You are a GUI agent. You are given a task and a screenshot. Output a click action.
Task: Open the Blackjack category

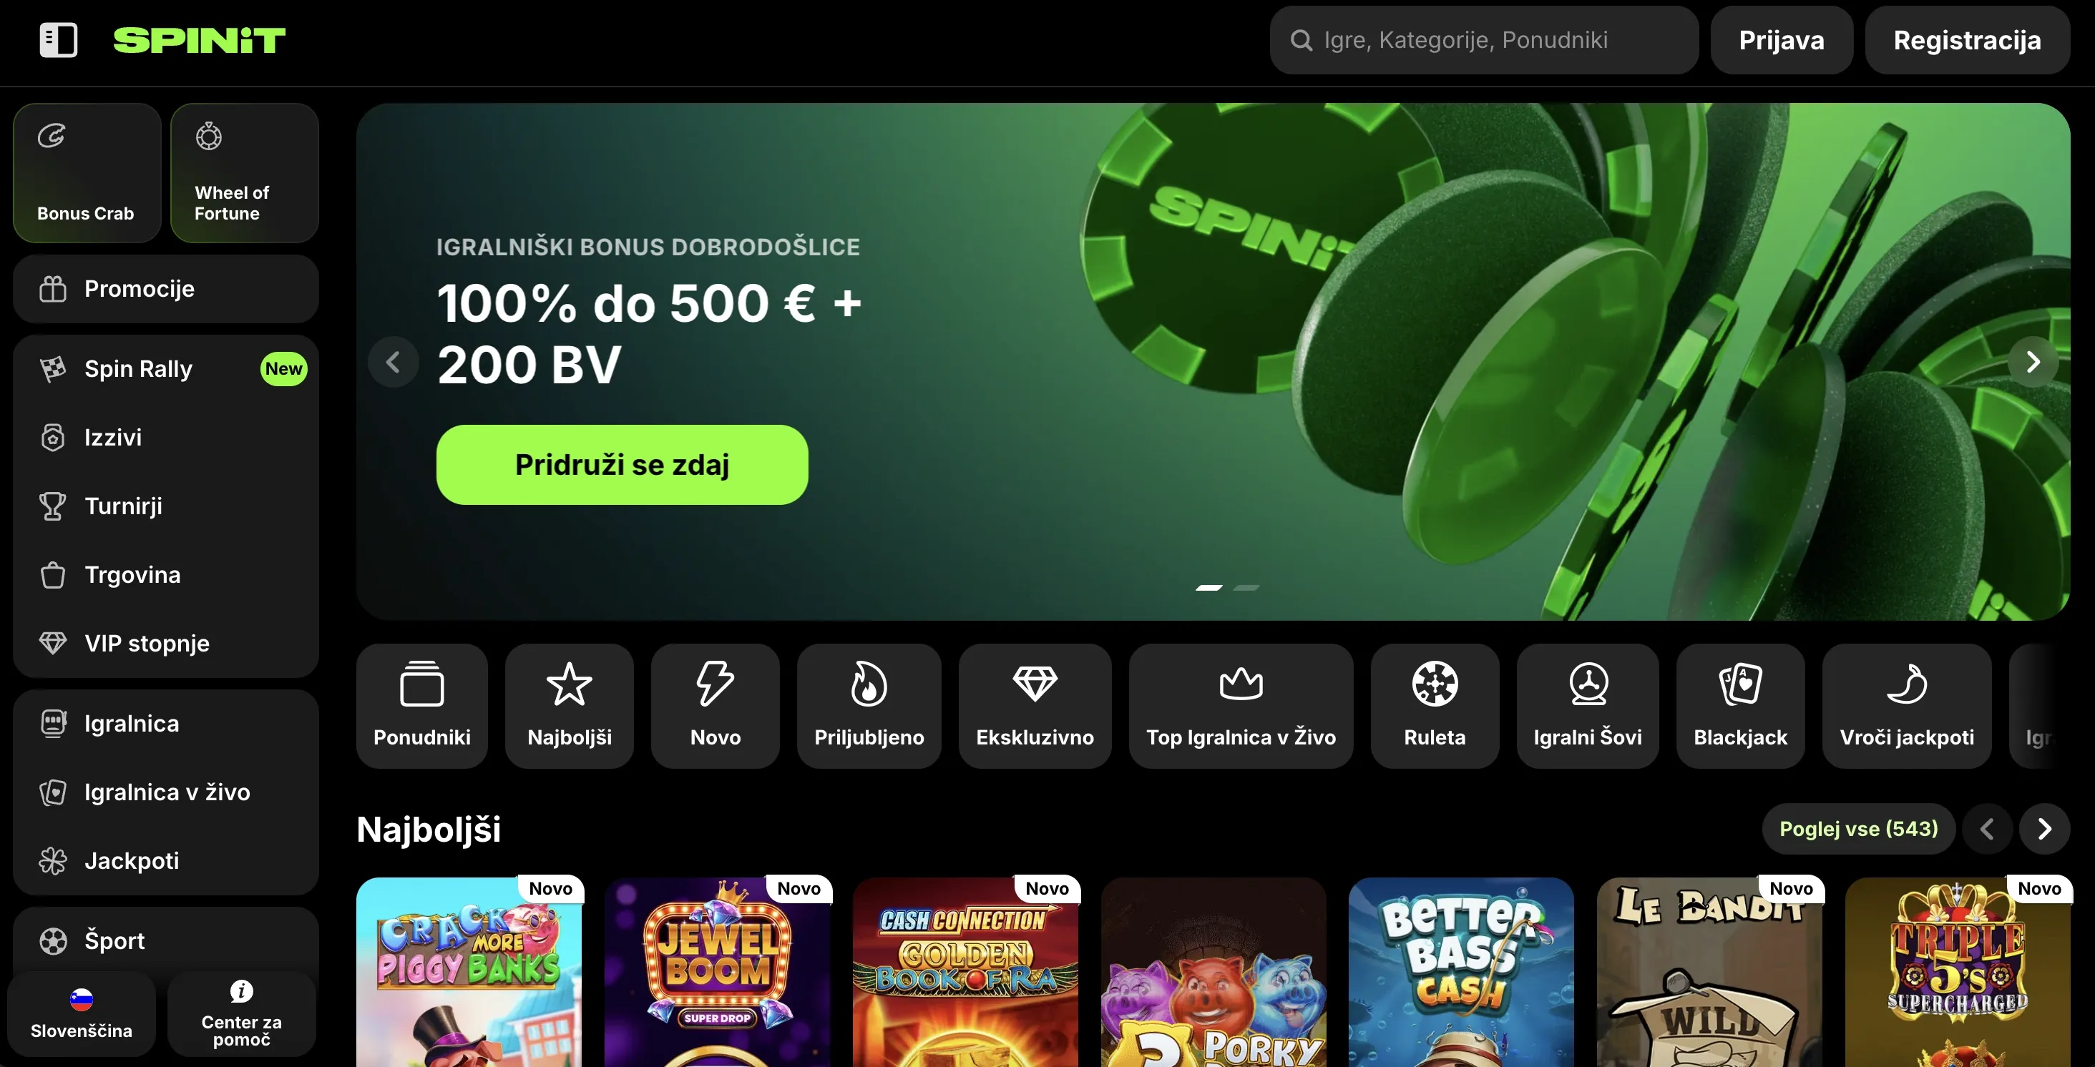1739,705
